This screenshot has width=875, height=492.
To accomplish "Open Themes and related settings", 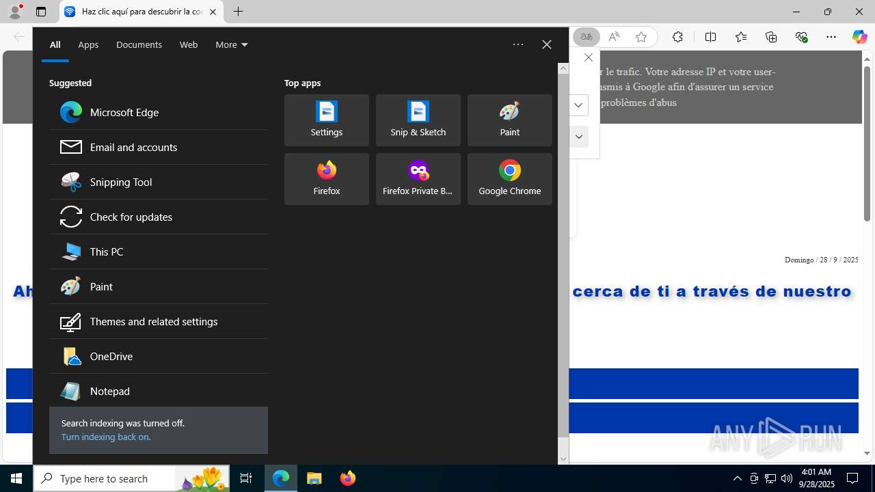I will [158, 321].
